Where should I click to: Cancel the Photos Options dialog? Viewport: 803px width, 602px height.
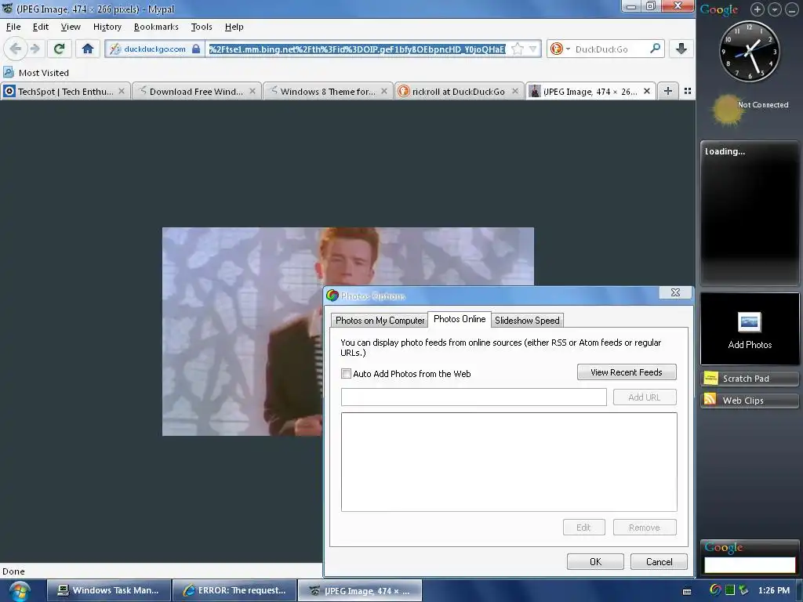tap(659, 561)
